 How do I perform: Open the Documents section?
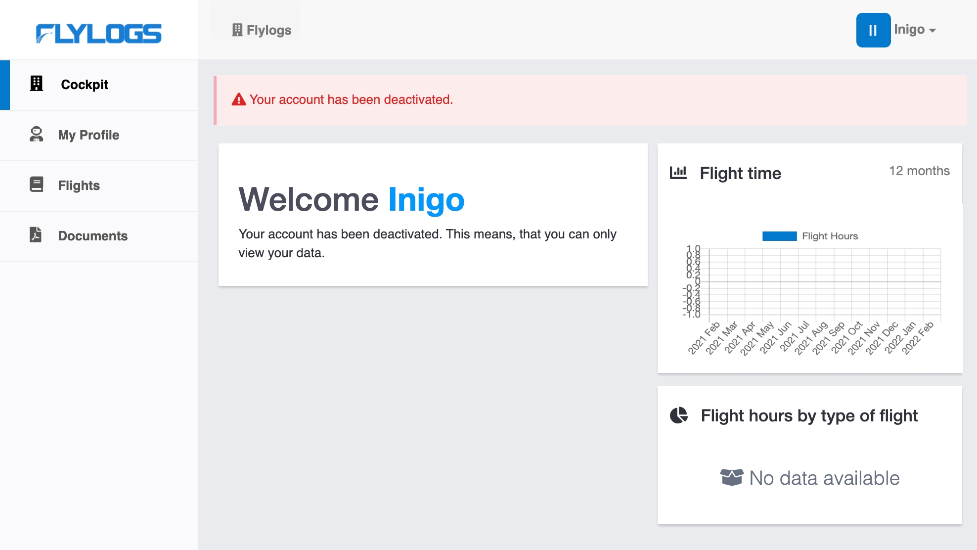(x=92, y=236)
